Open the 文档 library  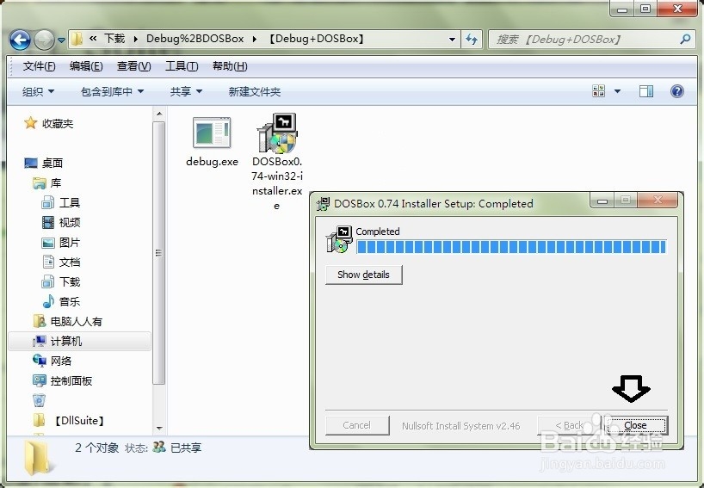69,263
